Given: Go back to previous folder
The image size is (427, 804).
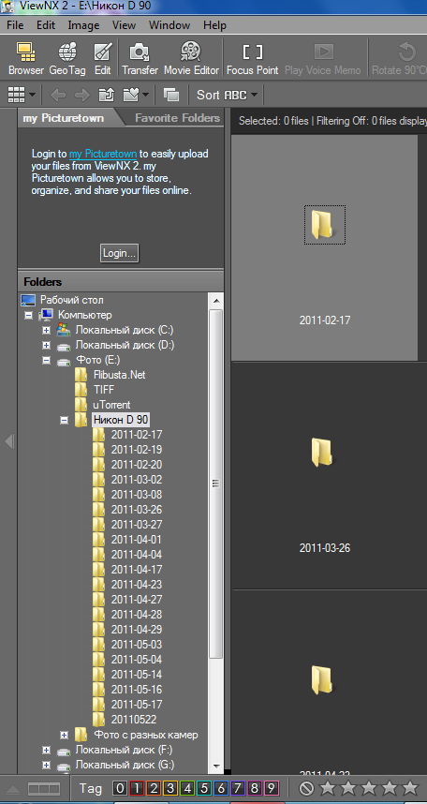Looking at the screenshot, I should click(58, 95).
